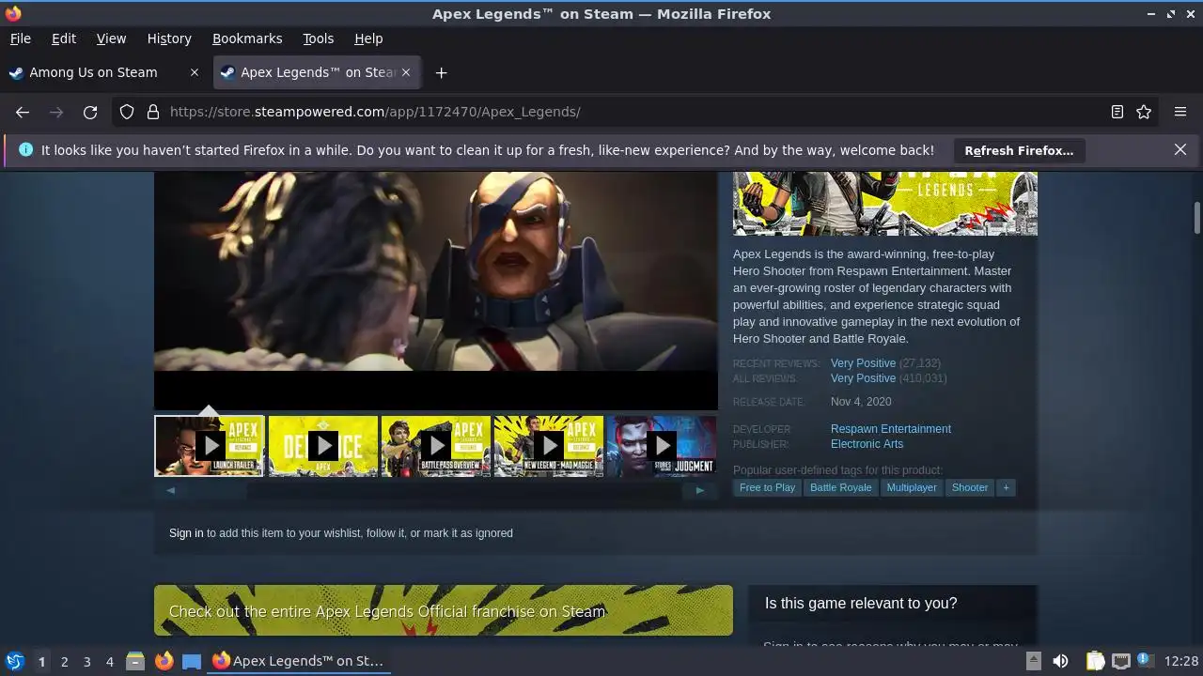This screenshot has height=676, width=1203.
Task: Play the Defiance Apex video thumbnail
Action: coord(323,446)
